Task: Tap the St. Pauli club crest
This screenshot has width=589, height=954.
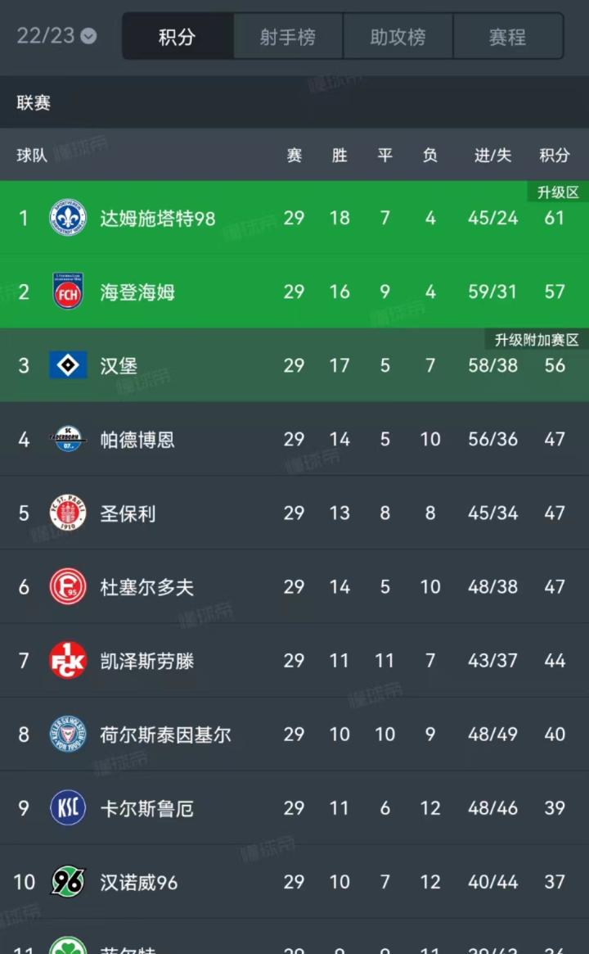Action: (68, 513)
